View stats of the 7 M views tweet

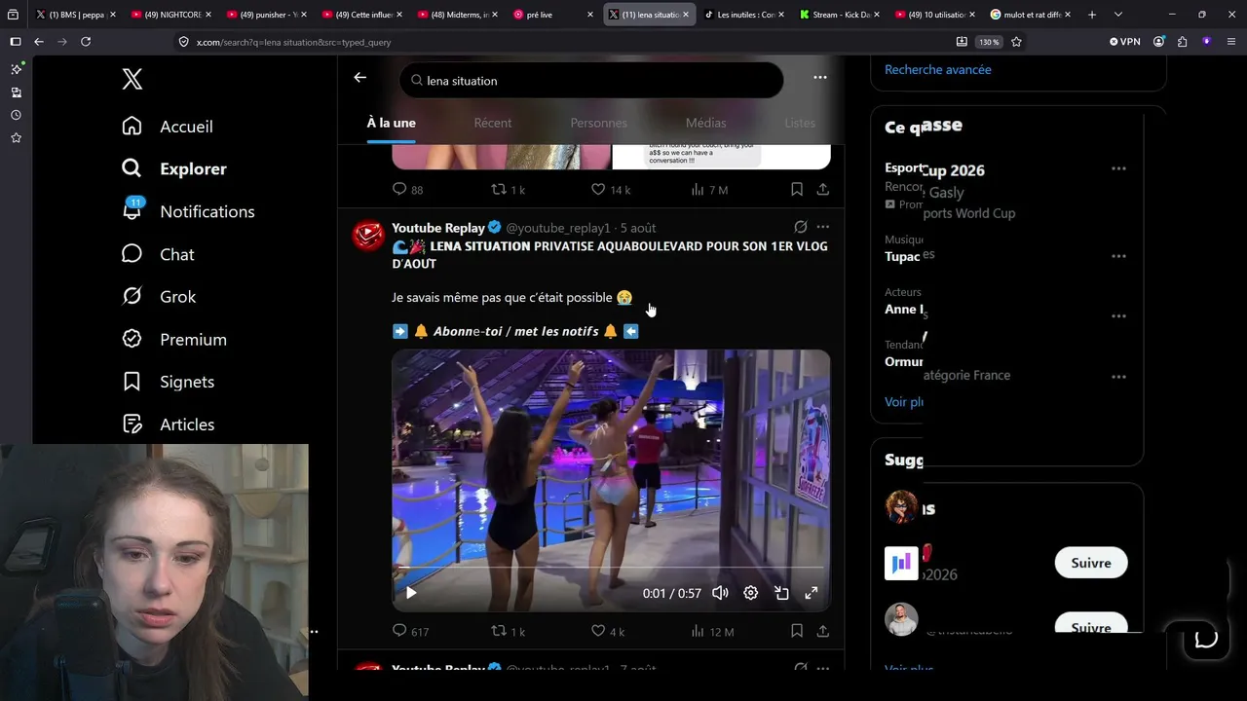709,189
